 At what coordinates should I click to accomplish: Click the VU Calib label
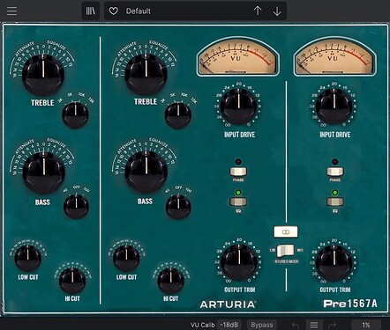pyautogui.click(x=203, y=325)
